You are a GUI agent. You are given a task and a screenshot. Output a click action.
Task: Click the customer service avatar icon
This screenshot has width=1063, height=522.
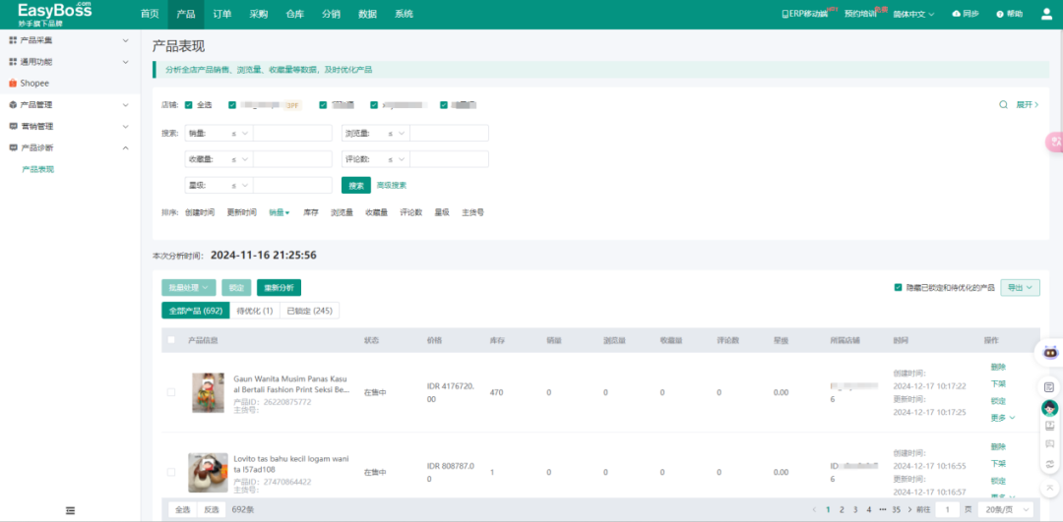click(1049, 408)
